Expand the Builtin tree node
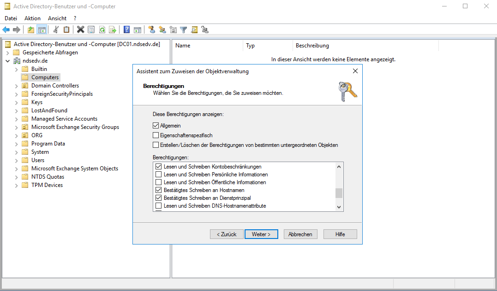 pos(17,69)
